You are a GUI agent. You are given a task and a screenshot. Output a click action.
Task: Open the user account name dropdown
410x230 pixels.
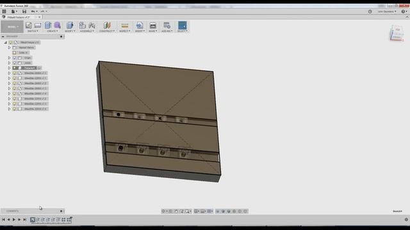pyautogui.click(x=387, y=11)
